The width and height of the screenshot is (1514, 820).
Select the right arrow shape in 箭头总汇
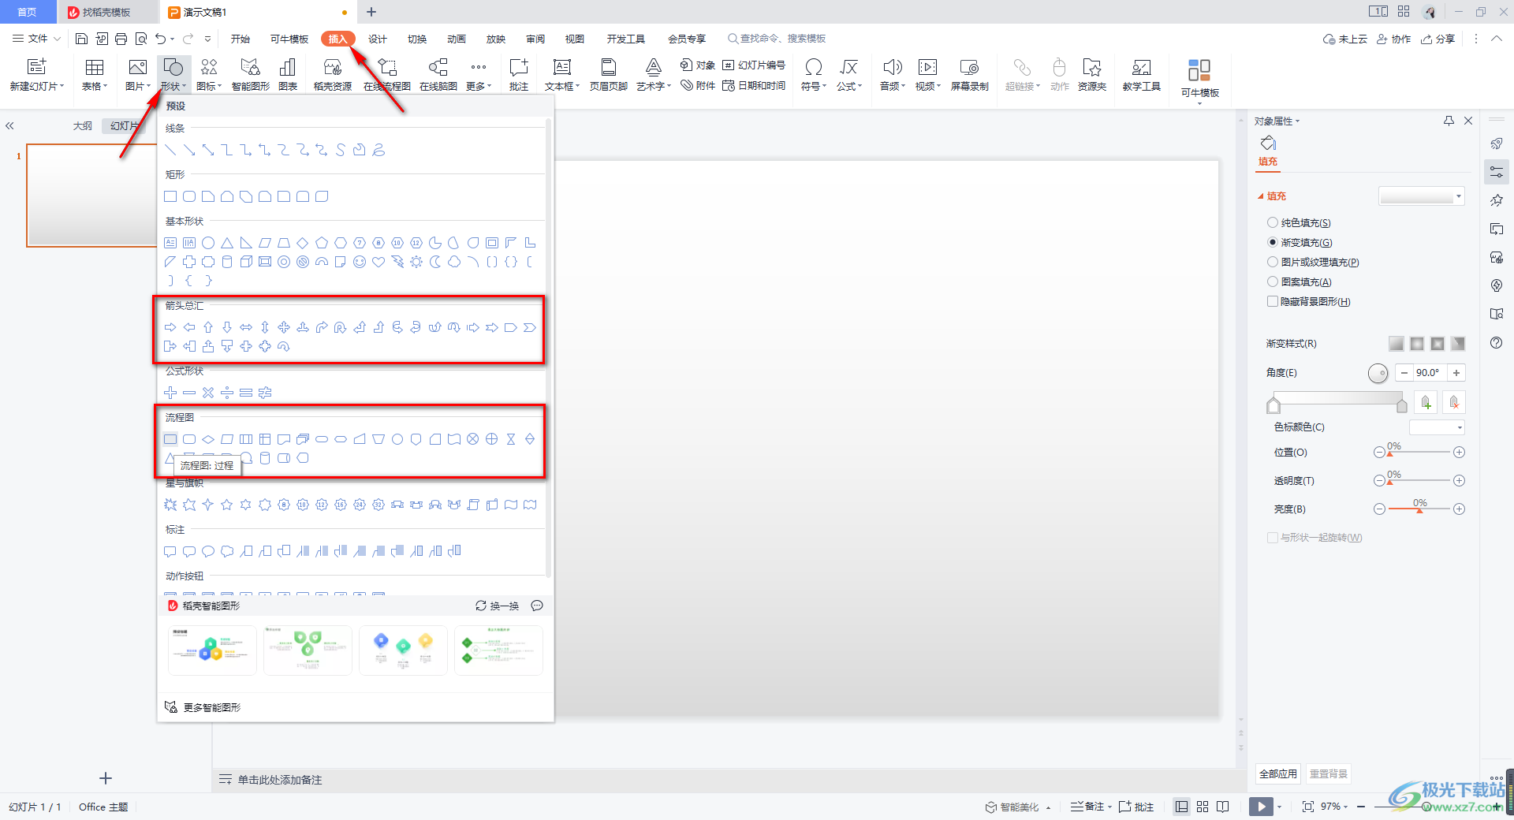coord(170,327)
